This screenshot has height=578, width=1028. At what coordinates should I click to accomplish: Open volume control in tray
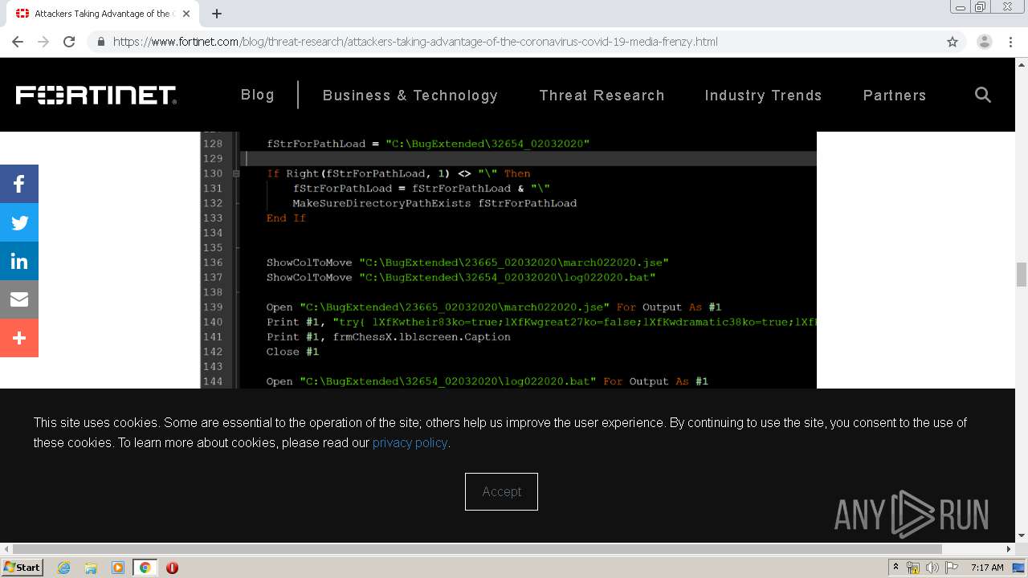point(932,568)
